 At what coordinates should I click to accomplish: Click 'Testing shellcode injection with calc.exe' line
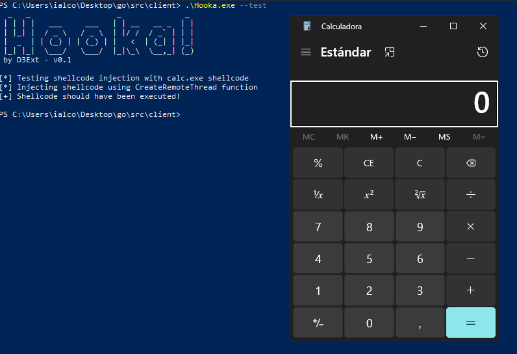[x=124, y=78]
